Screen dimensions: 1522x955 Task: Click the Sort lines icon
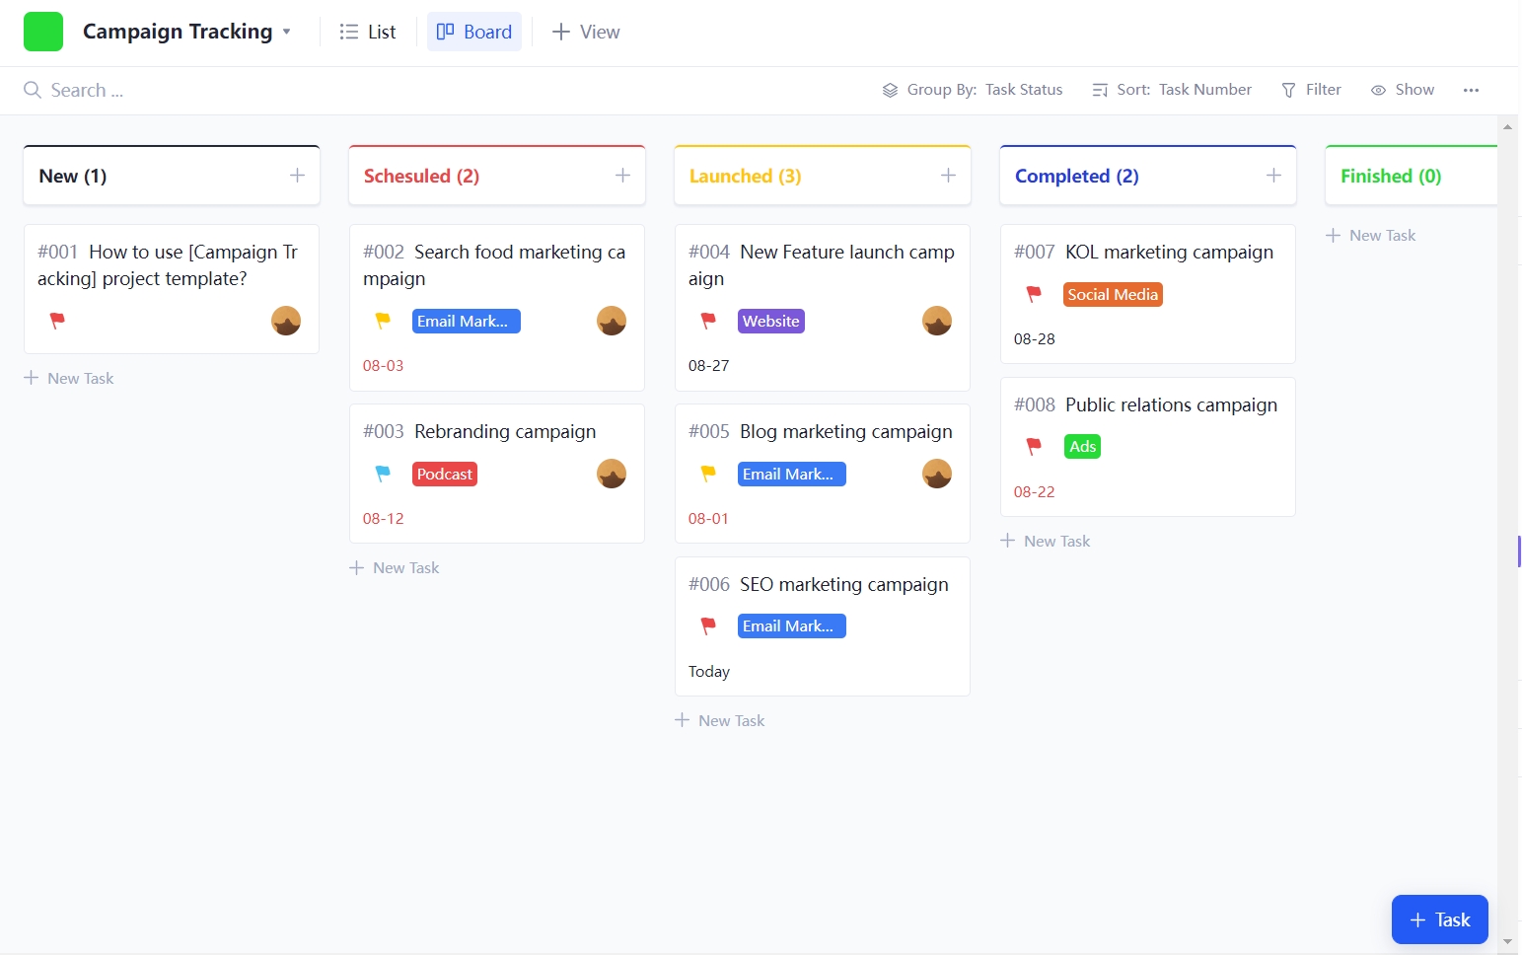coord(1099,90)
